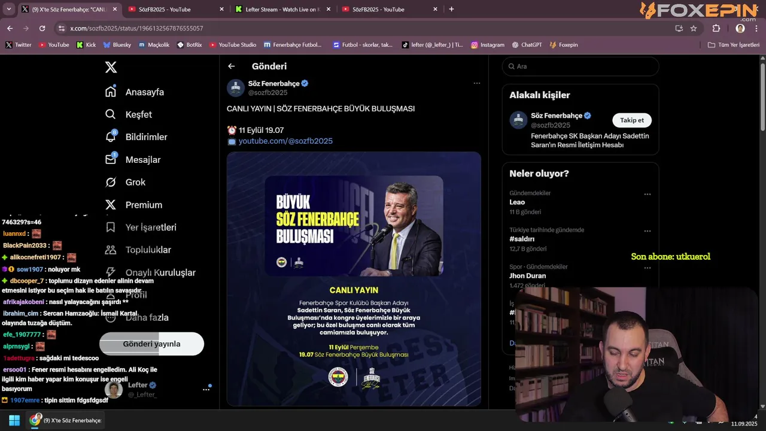Open Chrome three-dot menu

click(x=756, y=28)
